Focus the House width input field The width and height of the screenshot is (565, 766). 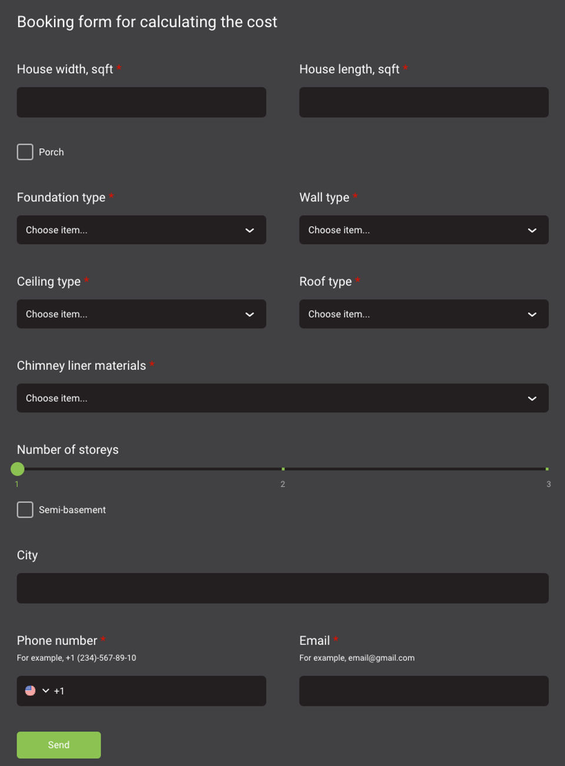(x=141, y=102)
